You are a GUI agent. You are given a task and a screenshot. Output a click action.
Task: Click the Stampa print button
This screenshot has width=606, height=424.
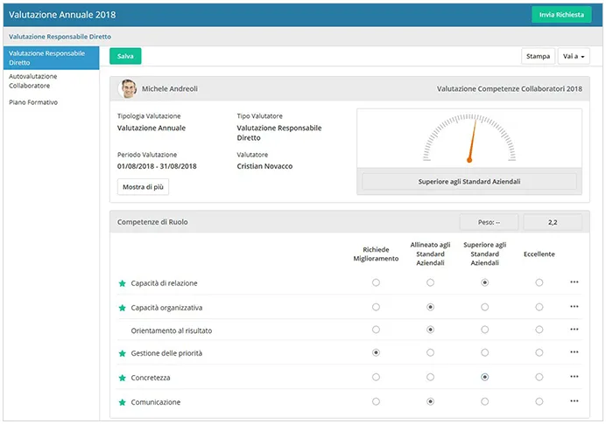click(x=538, y=56)
